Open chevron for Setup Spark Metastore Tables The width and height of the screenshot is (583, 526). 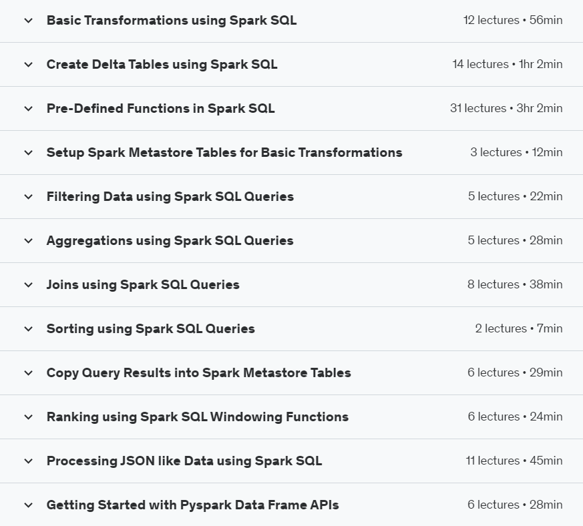28,153
